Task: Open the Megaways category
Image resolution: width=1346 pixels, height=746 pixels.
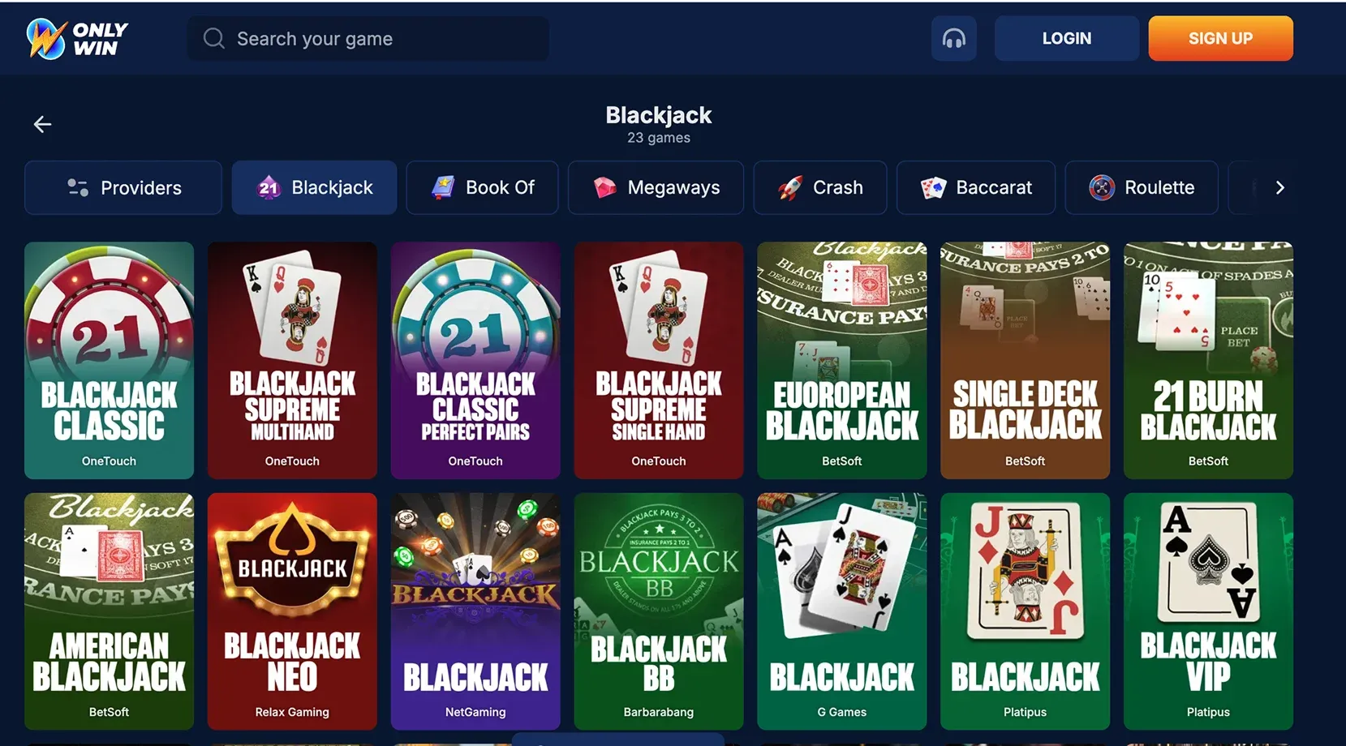Action: coord(656,187)
